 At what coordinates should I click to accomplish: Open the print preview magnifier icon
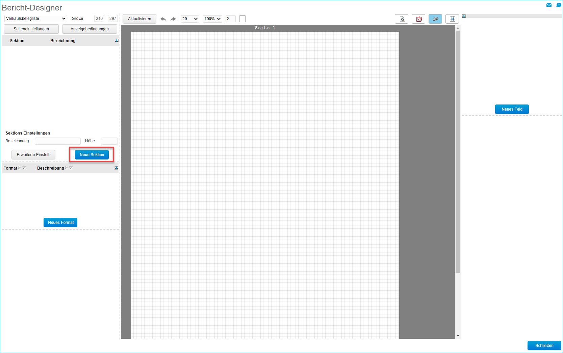pos(402,19)
